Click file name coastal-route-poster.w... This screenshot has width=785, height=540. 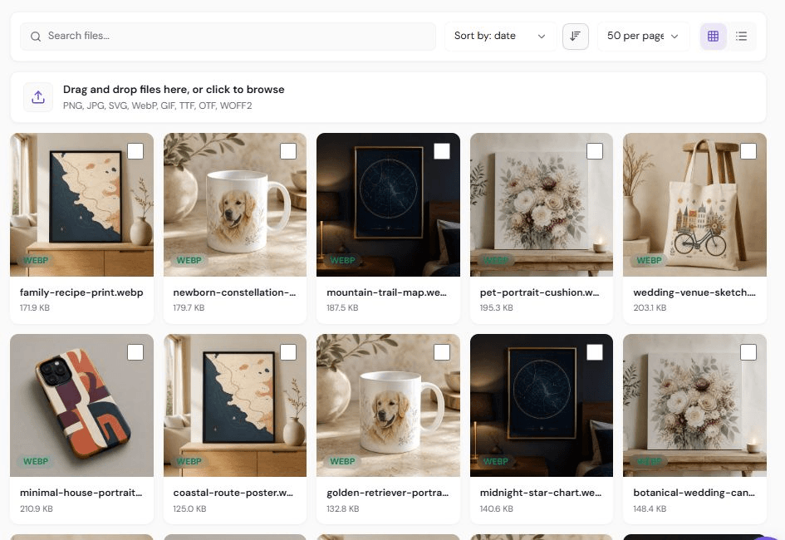[233, 493]
